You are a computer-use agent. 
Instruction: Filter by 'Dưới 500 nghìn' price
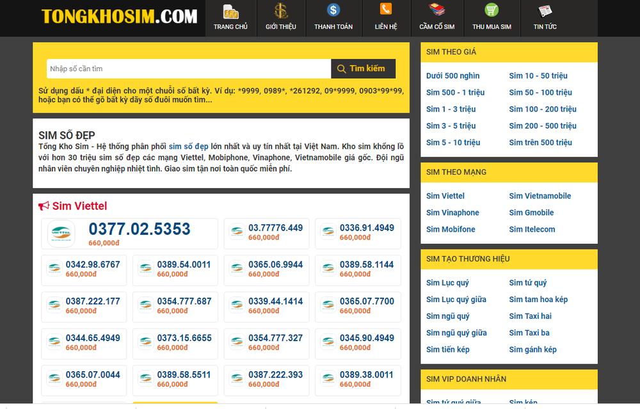(452, 76)
